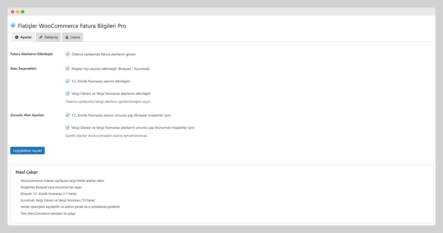443x233 pixels.
Task: Click the wrench icon beside Gelişmiş
Action: (x=41, y=37)
